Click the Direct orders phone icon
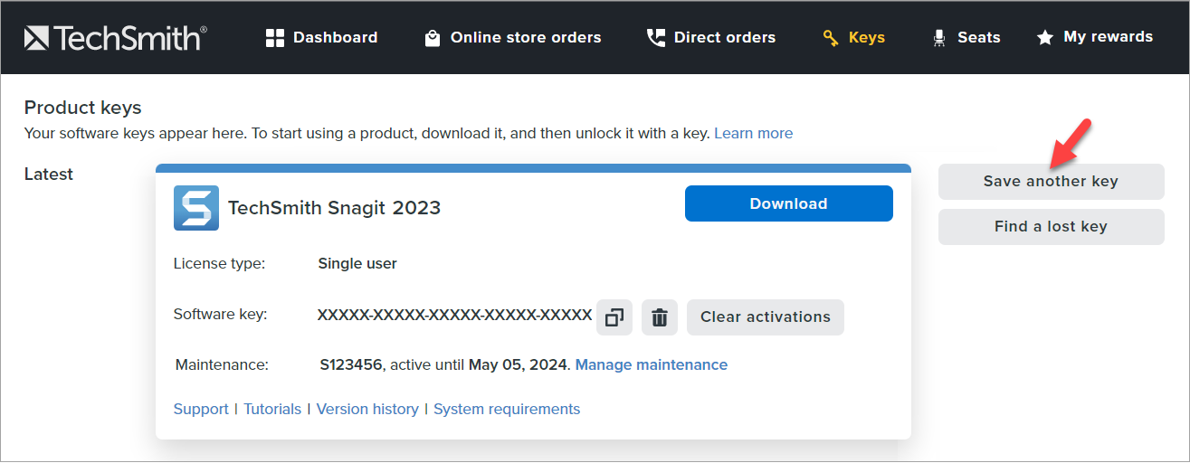The height and width of the screenshot is (463, 1190). [655, 38]
